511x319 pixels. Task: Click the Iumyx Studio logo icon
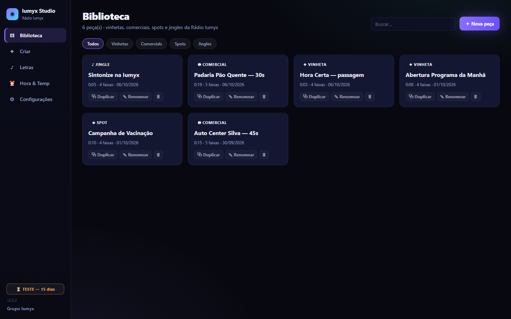point(12,14)
